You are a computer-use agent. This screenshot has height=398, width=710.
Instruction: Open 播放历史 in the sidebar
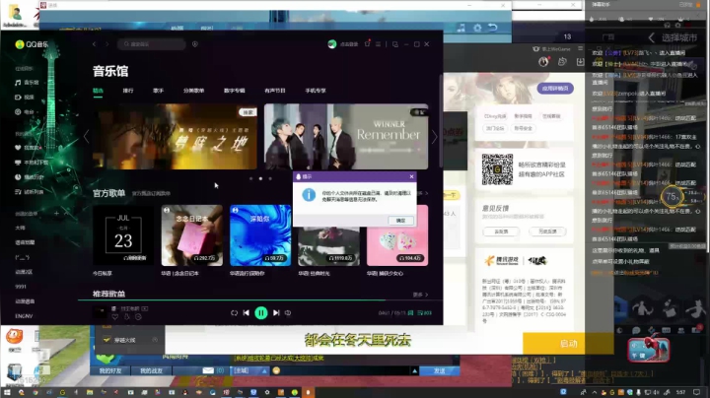point(30,177)
